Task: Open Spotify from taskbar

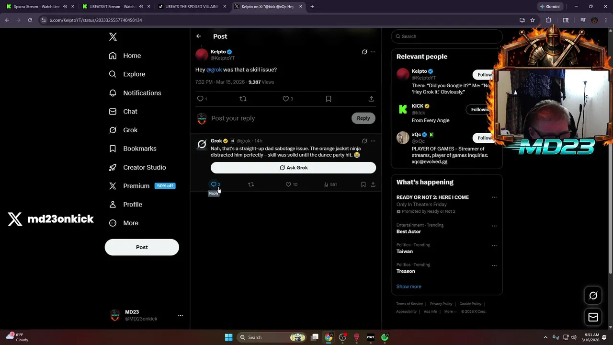Action: point(385,337)
